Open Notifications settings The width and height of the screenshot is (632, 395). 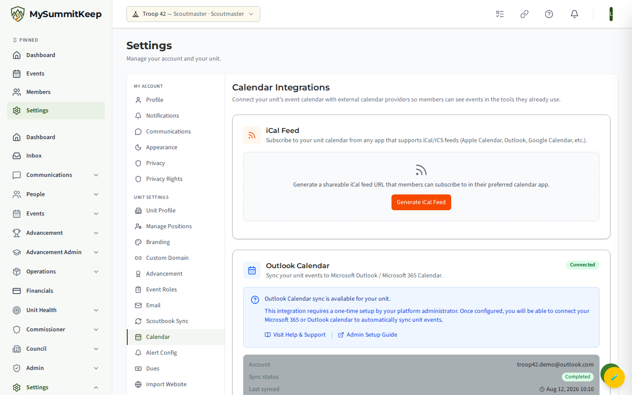point(176,116)
